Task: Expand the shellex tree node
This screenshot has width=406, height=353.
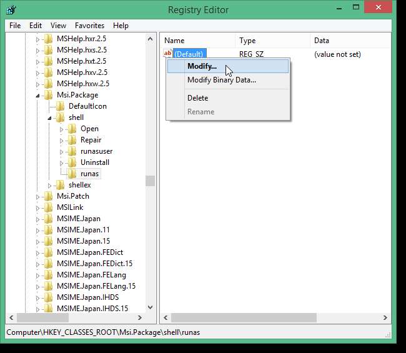Action: click(50, 186)
